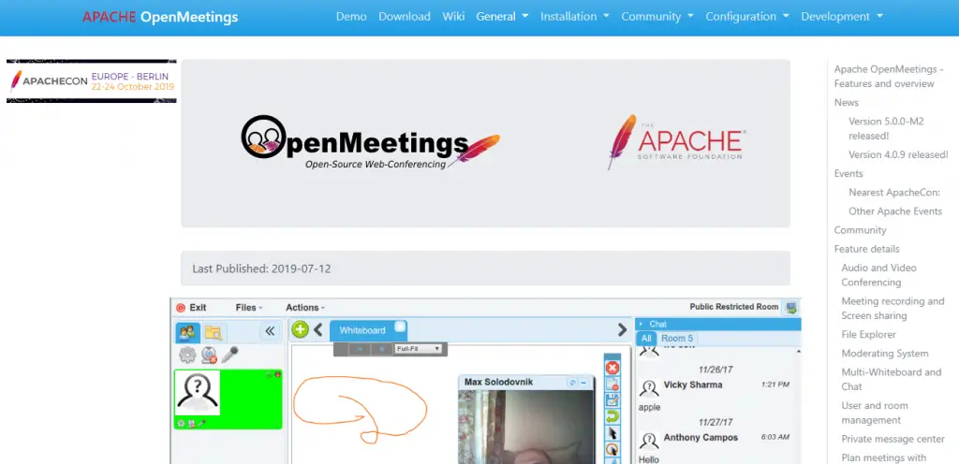This screenshot has height=464, width=959.
Task: Collapse sidebar with double-chevron icon
Action: click(x=270, y=331)
